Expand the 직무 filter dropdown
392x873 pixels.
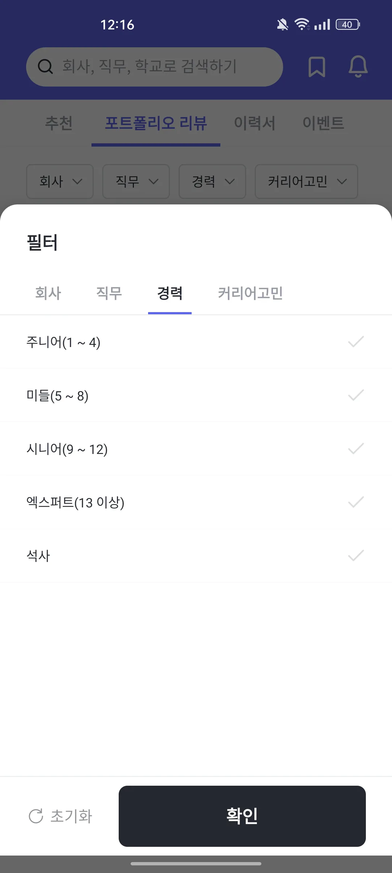[136, 181]
